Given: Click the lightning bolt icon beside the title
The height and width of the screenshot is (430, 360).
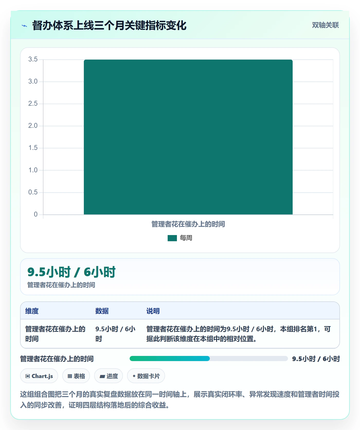Looking at the screenshot, I should (x=24, y=26).
